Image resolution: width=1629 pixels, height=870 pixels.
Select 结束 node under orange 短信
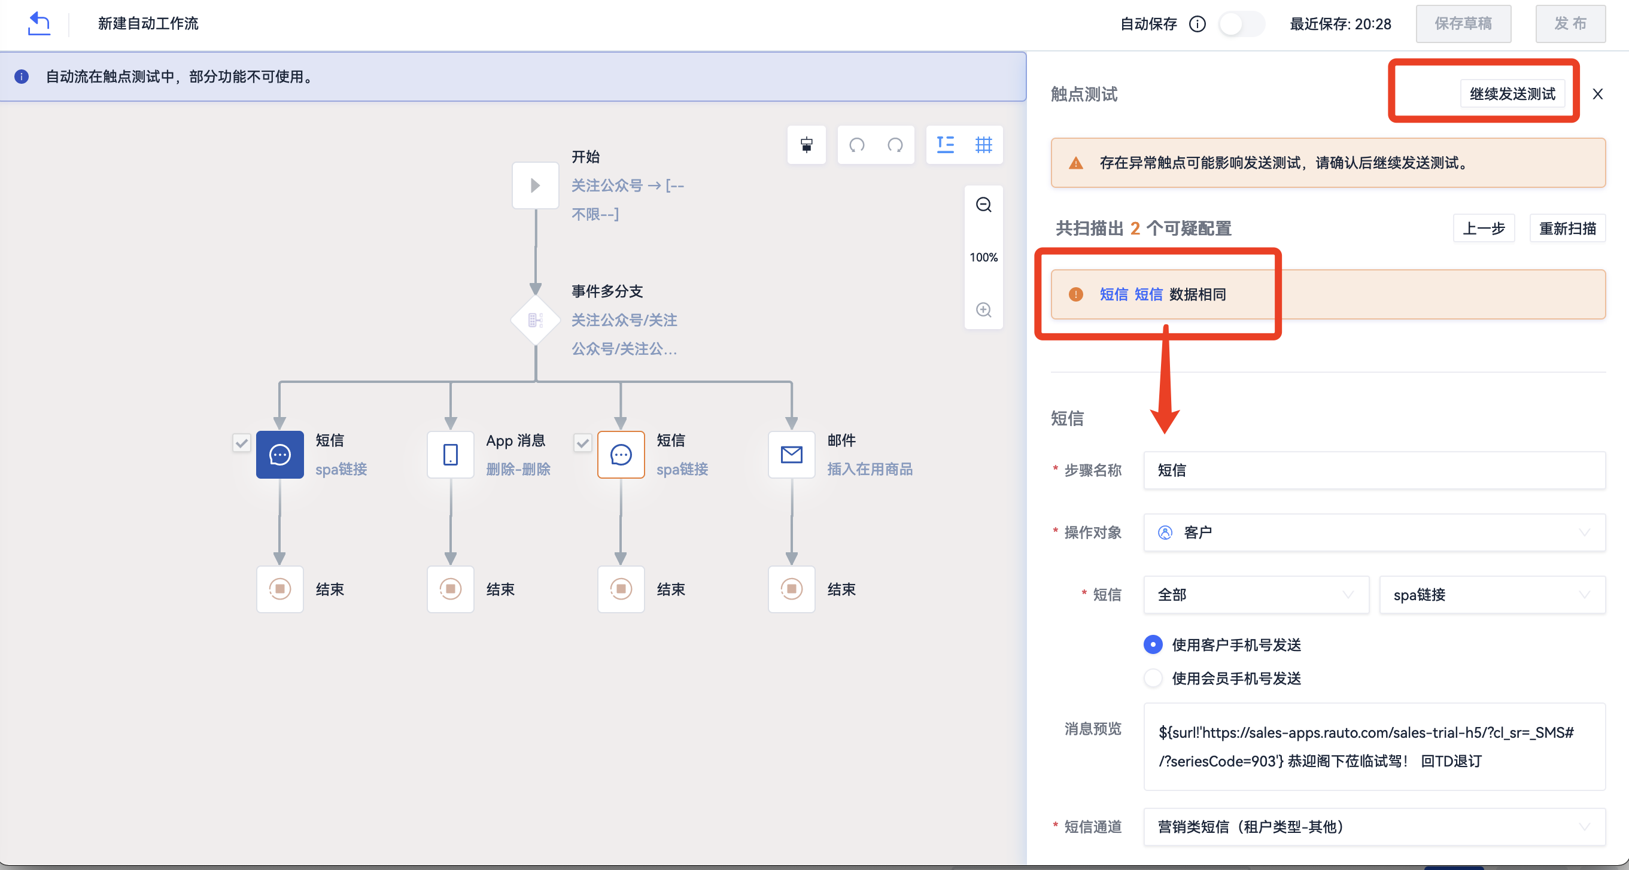point(621,589)
